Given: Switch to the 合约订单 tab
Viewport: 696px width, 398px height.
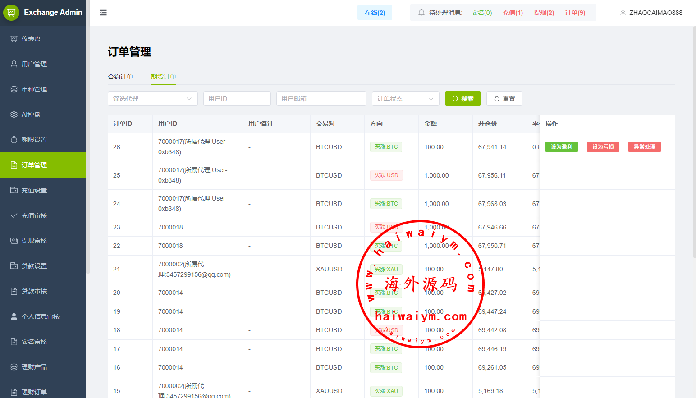Looking at the screenshot, I should tap(120, 77).
